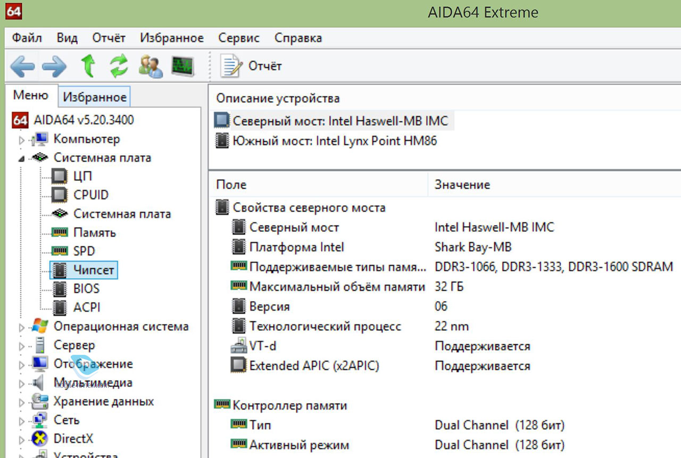Click the Мультимедиа speaker icon
Viewport: 681px width, 458px height.
click(x=38, y=382)
